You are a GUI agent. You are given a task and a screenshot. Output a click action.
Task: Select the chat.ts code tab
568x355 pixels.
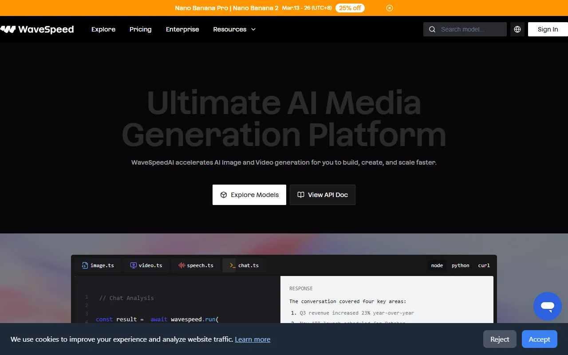(244, 265)
